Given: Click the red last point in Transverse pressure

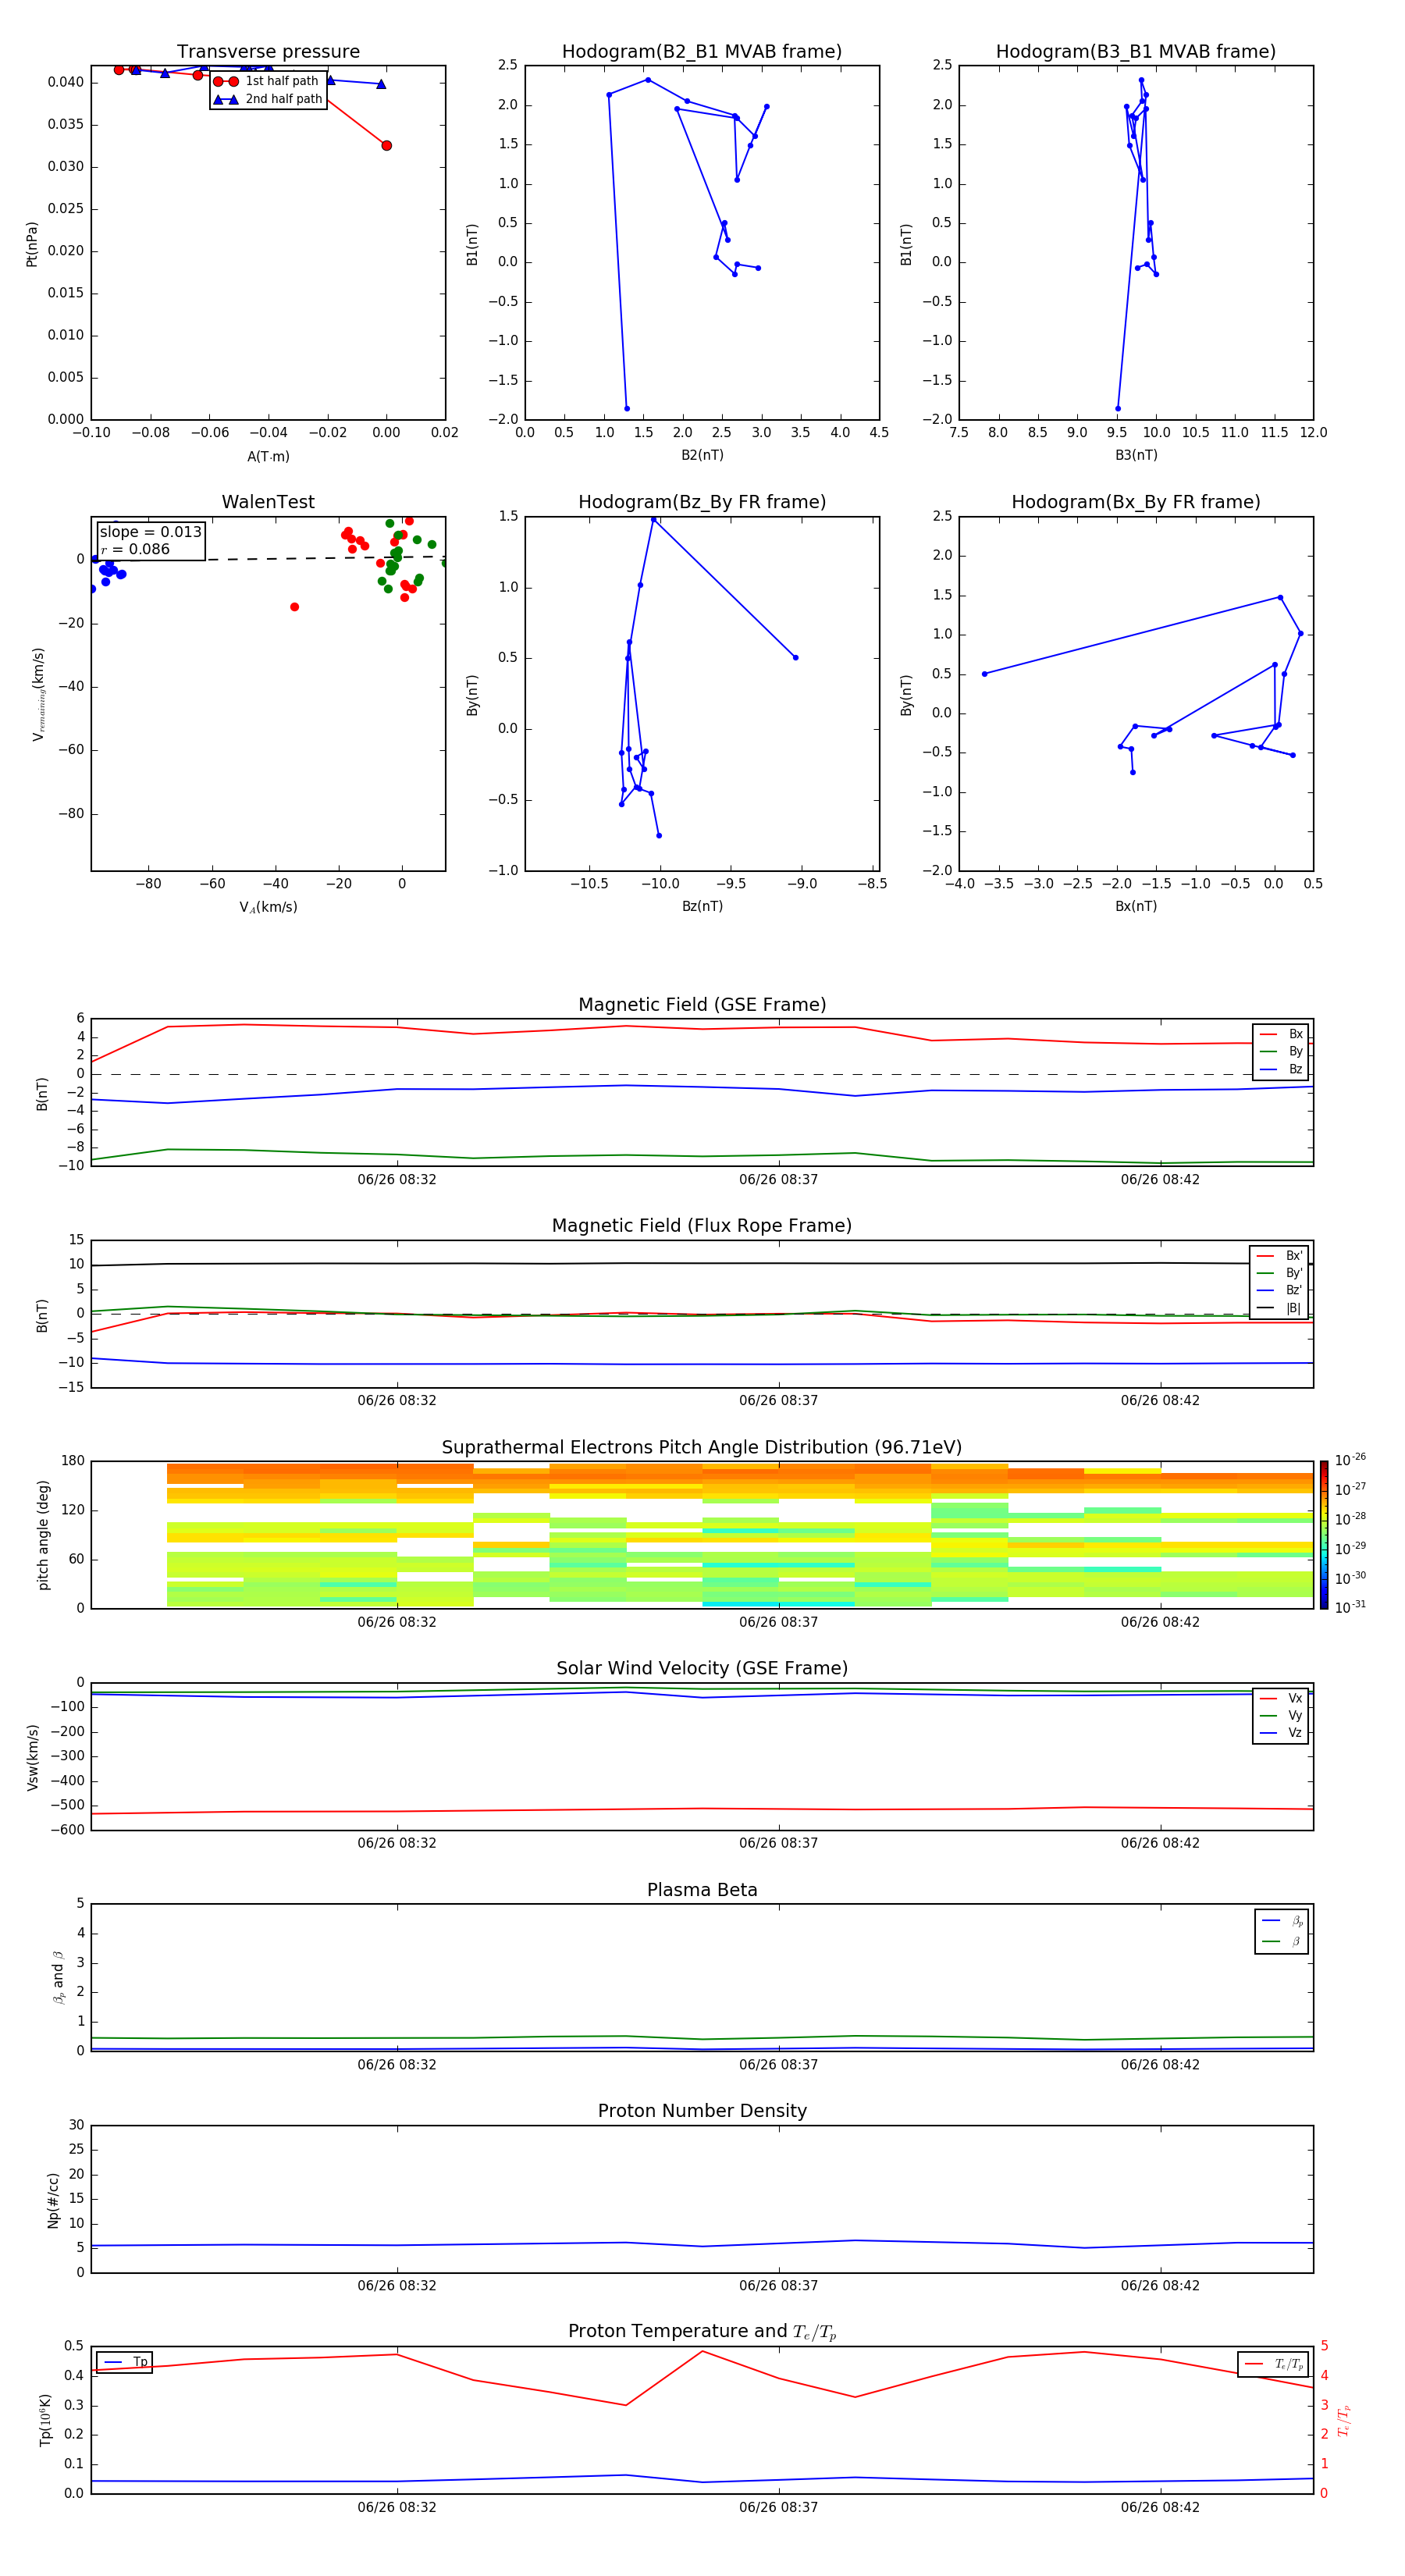Looking at the screenshot, I should [x=386, y=145].
